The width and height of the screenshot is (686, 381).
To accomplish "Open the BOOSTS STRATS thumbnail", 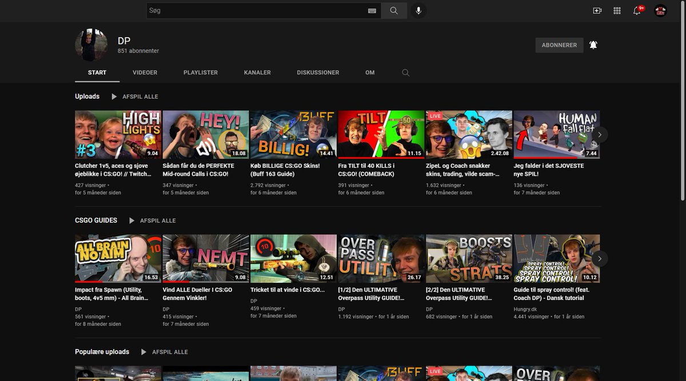I will pyautogui.click(x=469, y=258).
